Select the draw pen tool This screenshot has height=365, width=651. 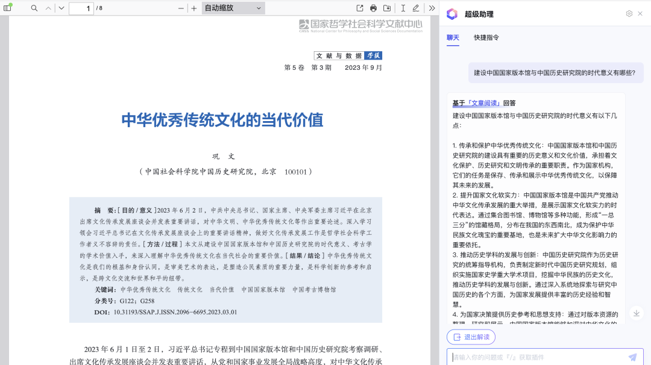(x=415, y=8)
